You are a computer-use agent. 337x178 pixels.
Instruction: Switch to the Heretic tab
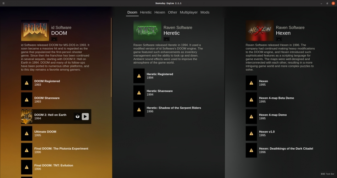(x=146, y=12)
